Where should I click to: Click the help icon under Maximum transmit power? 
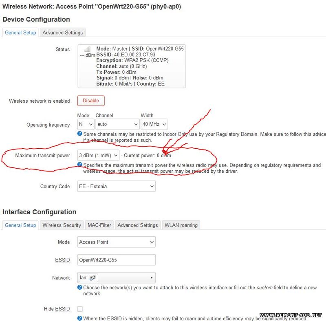pos(80,165)
